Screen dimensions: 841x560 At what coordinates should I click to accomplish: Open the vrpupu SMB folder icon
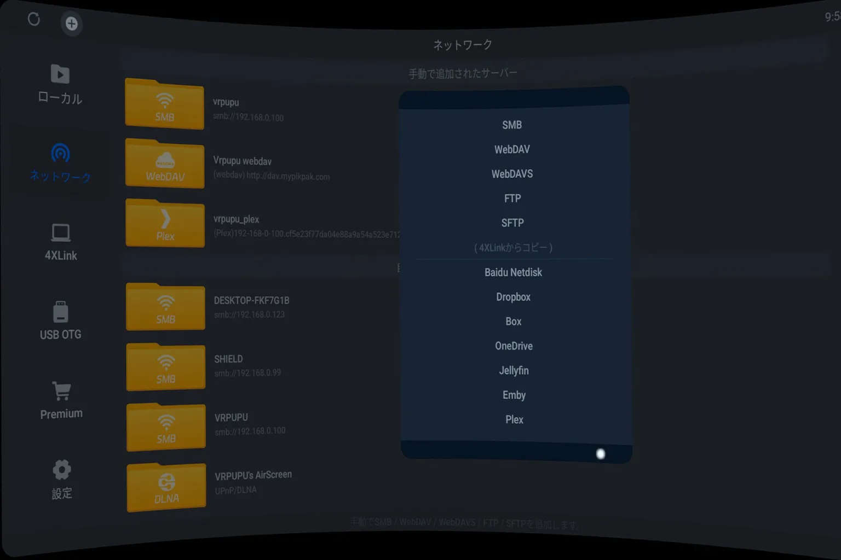pyautogui.click(x=164, y=104)
